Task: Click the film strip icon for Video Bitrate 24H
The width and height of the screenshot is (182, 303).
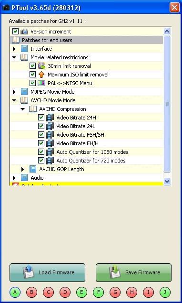Action: [50, 118]
